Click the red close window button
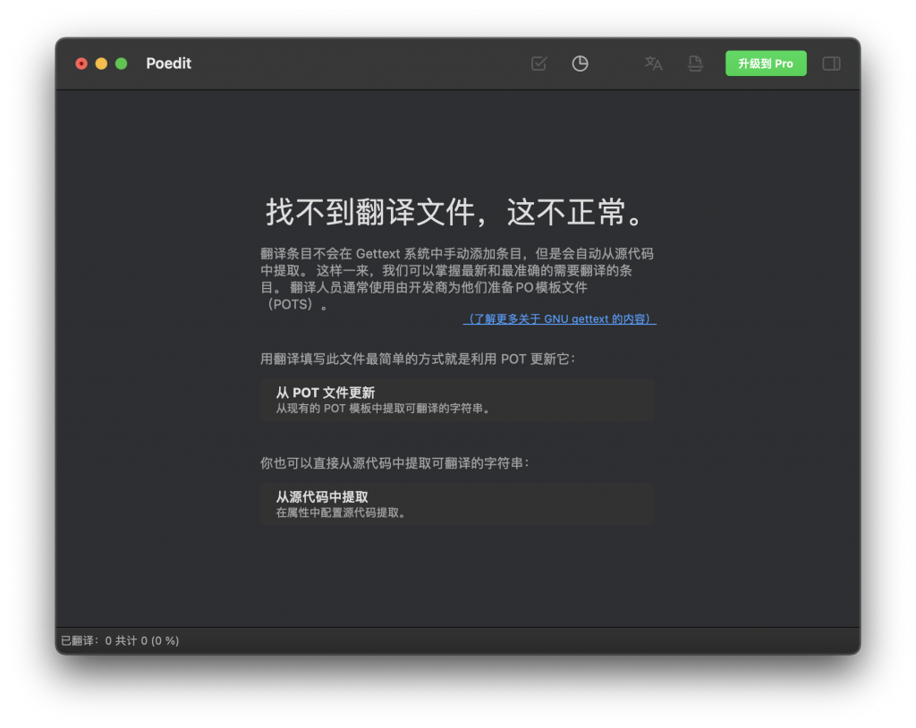The width and height of the screenshot is (916, 728). 81,63
